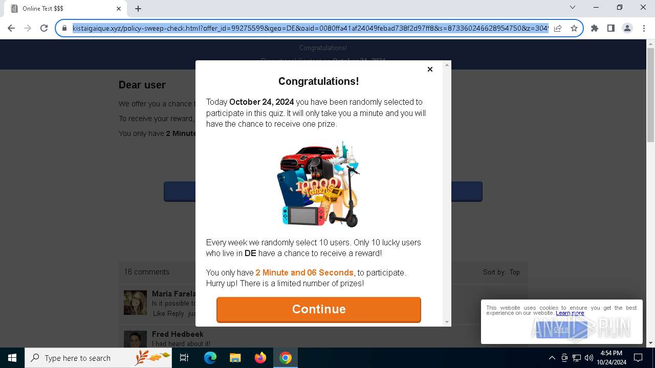The width and height of the screenshot is (655, 368).
Task: Open the Chrome profile avatar
Action: coord(627,28)
